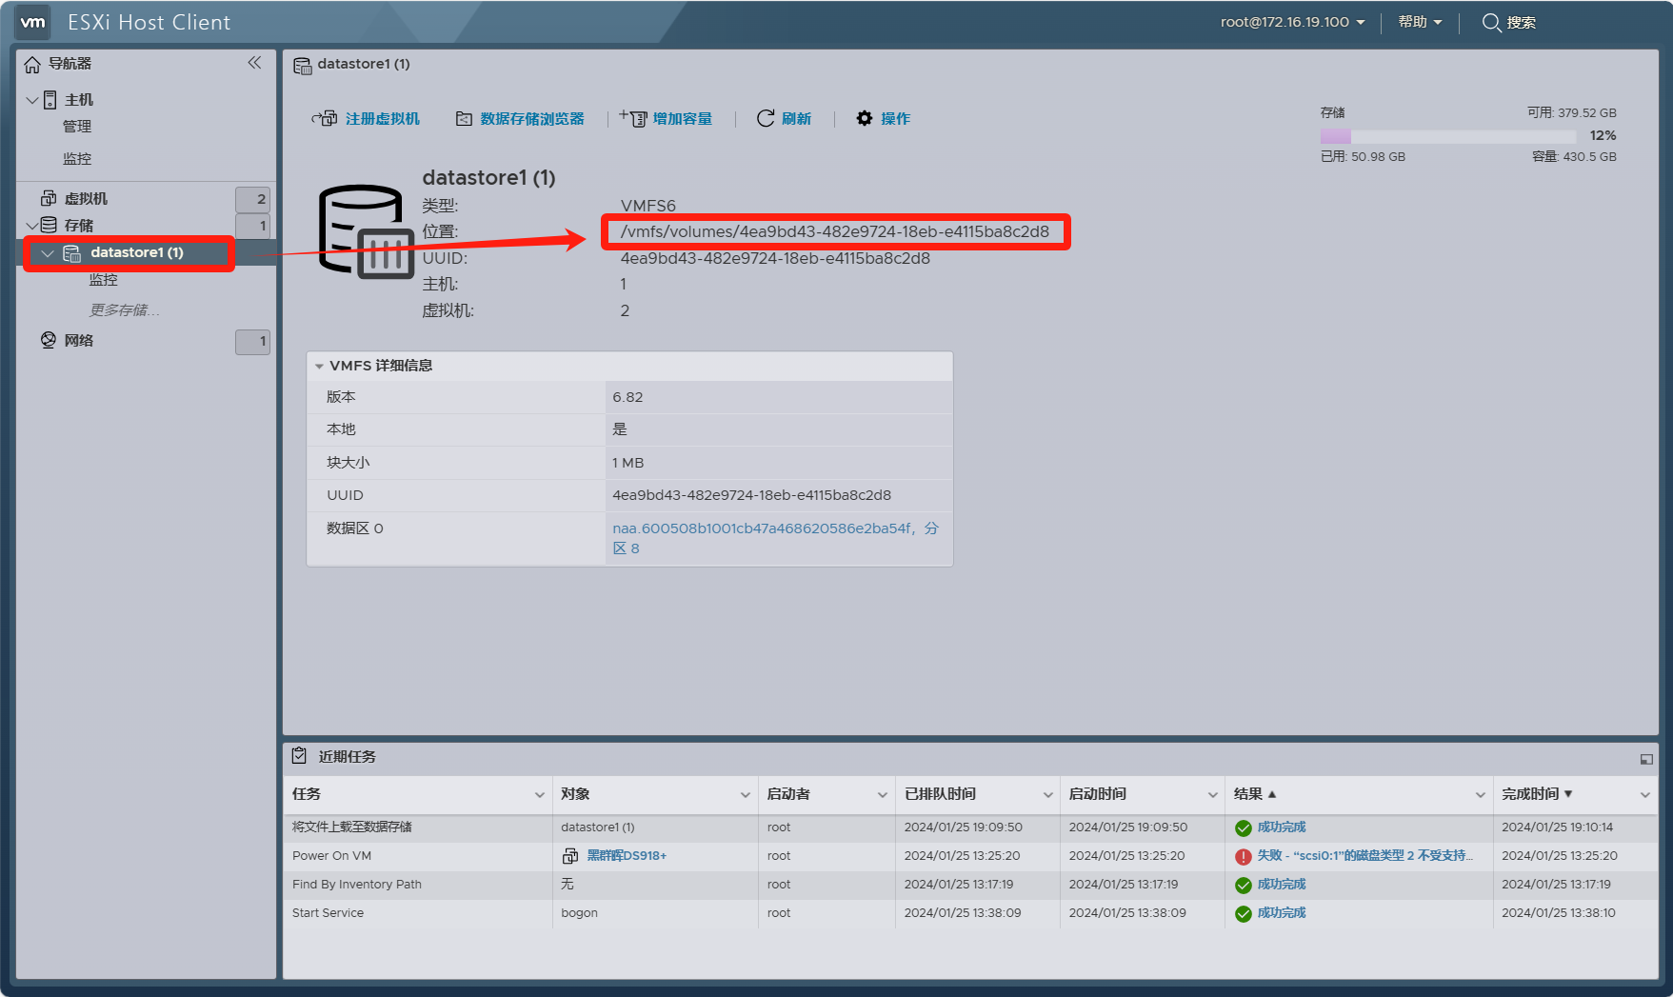Open the root@172.16.19.100 user dropdown
Image resolution: width=1673 pixels, height=997 pixels.
point(1292,22)
